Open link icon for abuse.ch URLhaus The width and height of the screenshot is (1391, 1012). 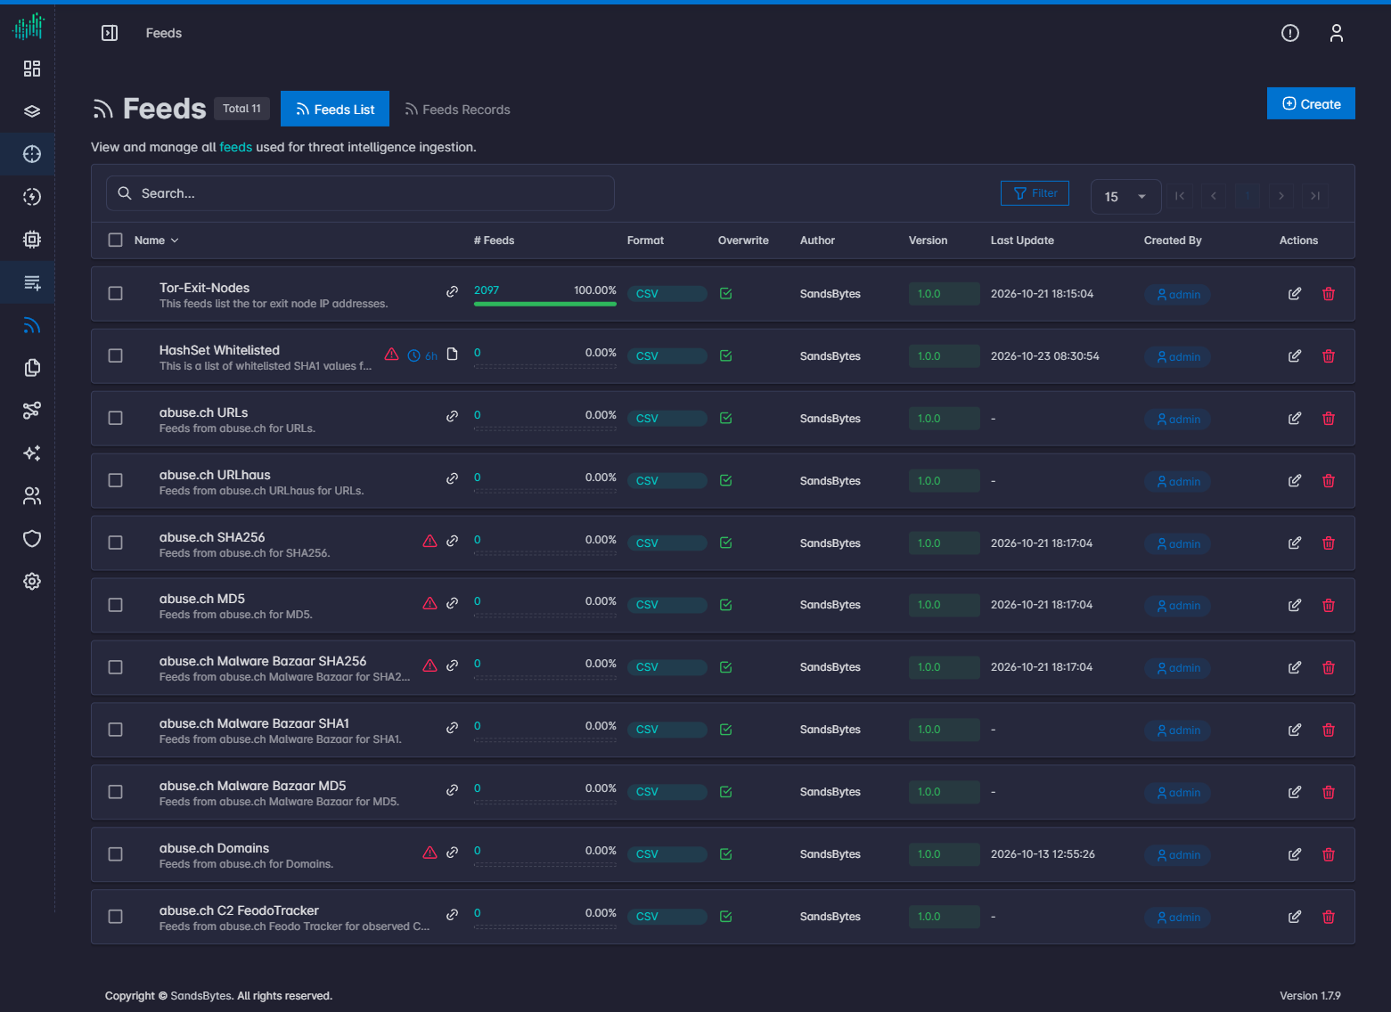tap(453, 478)
